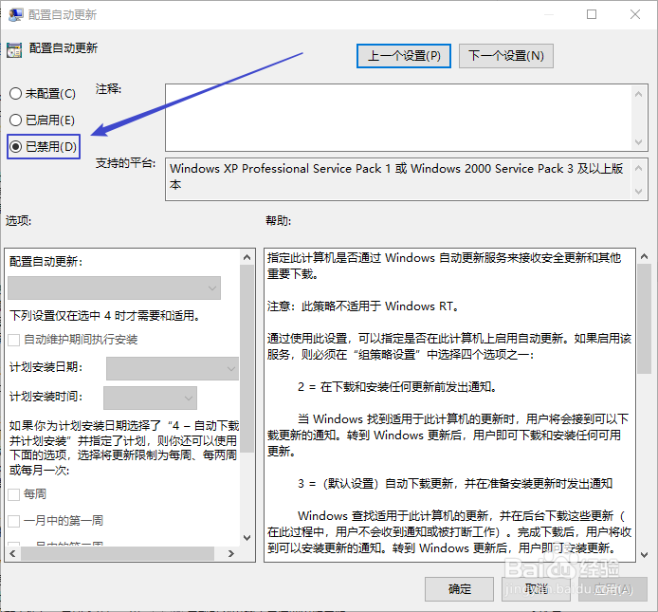Toggle the 自动维护期间执行安装 checkbox
658x612 pixels.
point(14,340)
